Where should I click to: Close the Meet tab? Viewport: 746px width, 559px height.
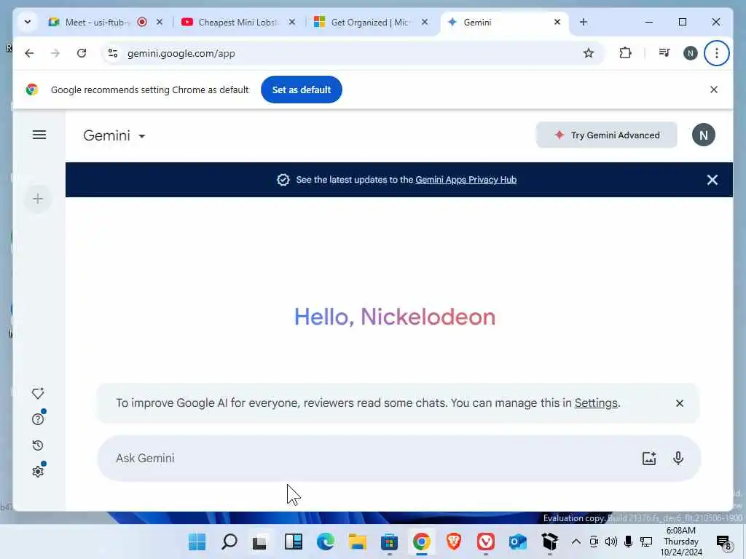click(x=160, y=22)
